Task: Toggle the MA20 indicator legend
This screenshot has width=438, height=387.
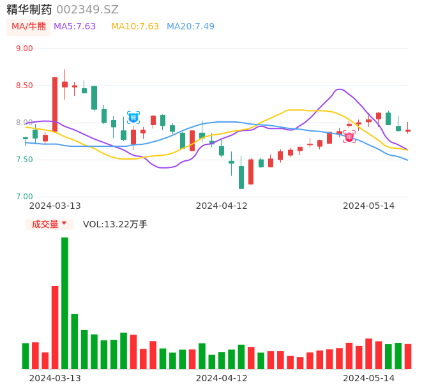Action: click(190, 26)
